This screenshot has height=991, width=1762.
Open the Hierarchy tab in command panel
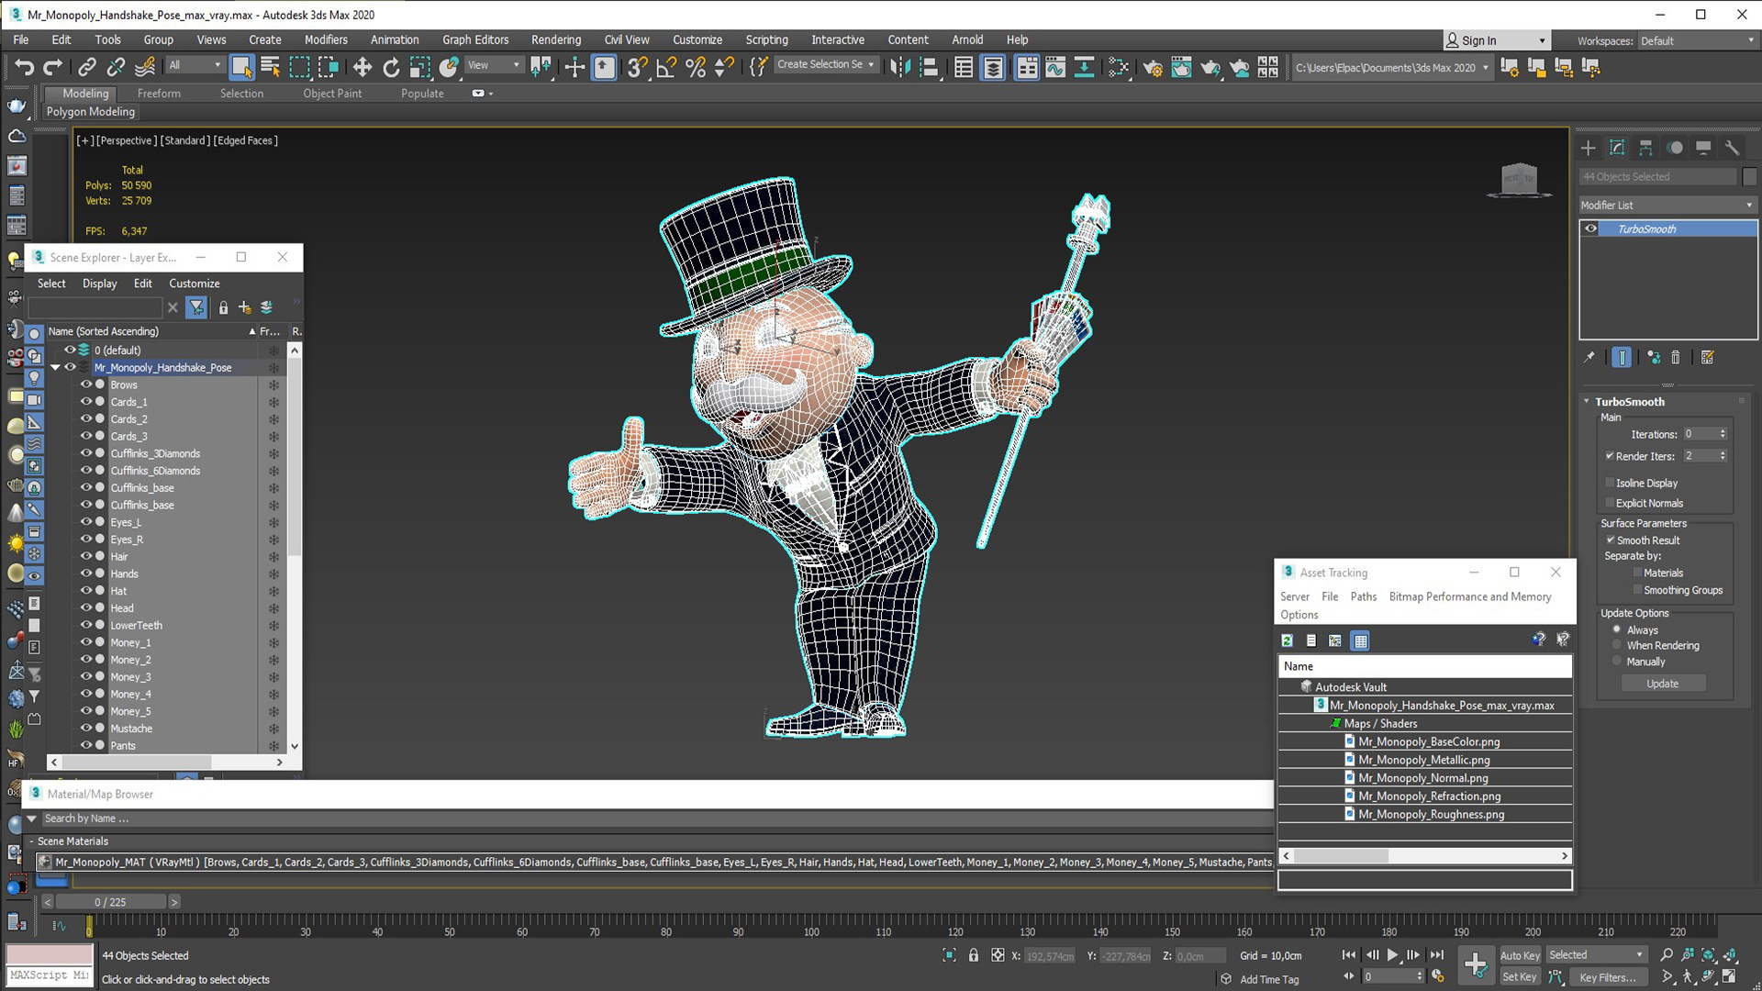[1645, 148]
